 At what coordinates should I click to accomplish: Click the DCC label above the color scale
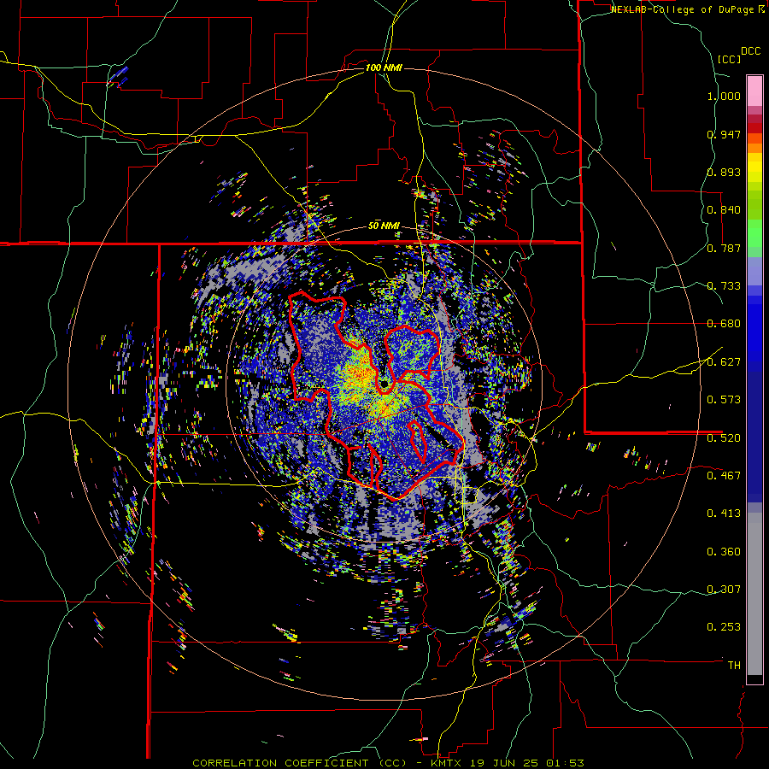click(x=750, y=51)
